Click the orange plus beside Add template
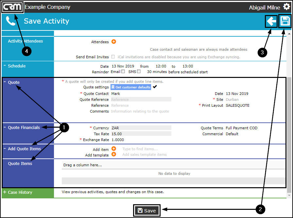 [113, 154]
